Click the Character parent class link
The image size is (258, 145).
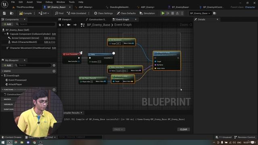coord(250,7)
